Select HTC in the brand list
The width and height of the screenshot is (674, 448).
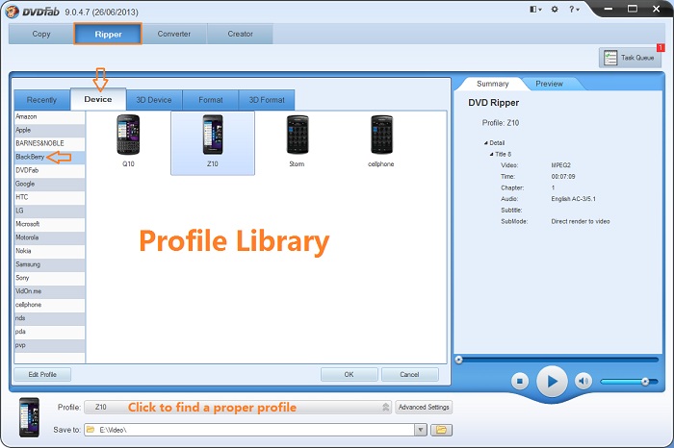49,197
